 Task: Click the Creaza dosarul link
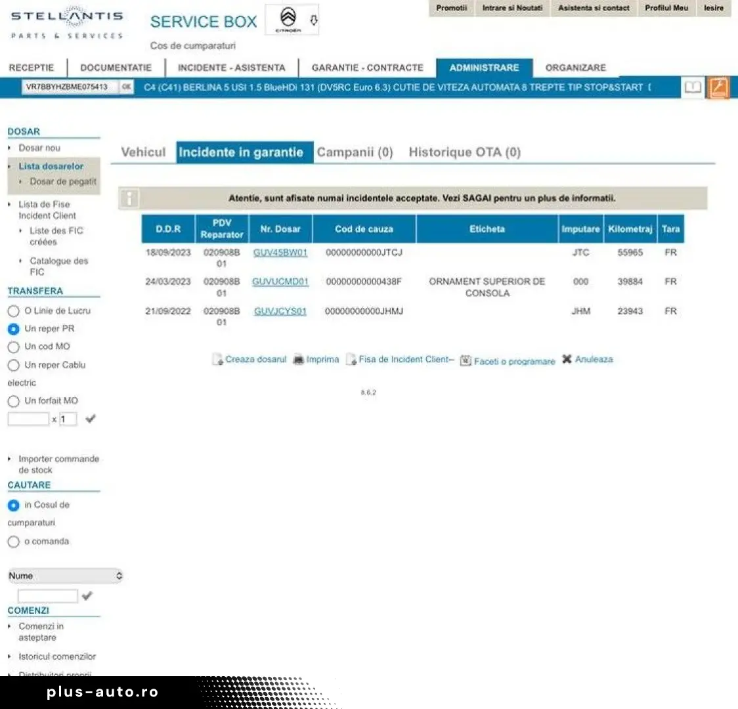coord(255,360)
